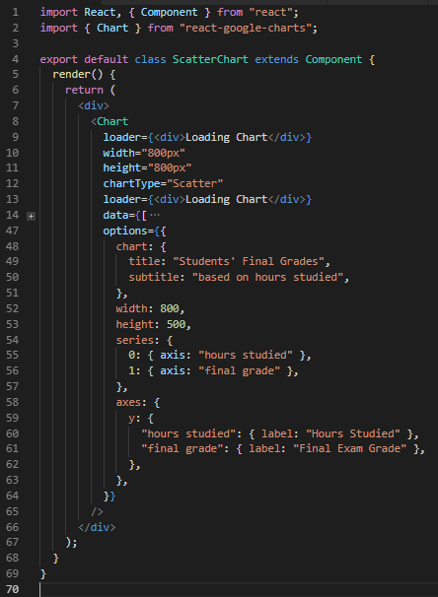Click the collapsed ellipsis after data={[
438x597 pixels.
coord(155,215)
